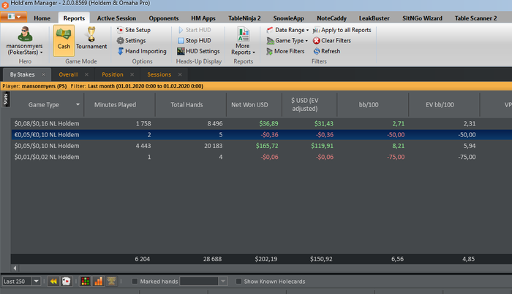The height and width of the screenshot is (294, 512).
Task: Switch to the Sessions report tab
Action: point(159,74)
